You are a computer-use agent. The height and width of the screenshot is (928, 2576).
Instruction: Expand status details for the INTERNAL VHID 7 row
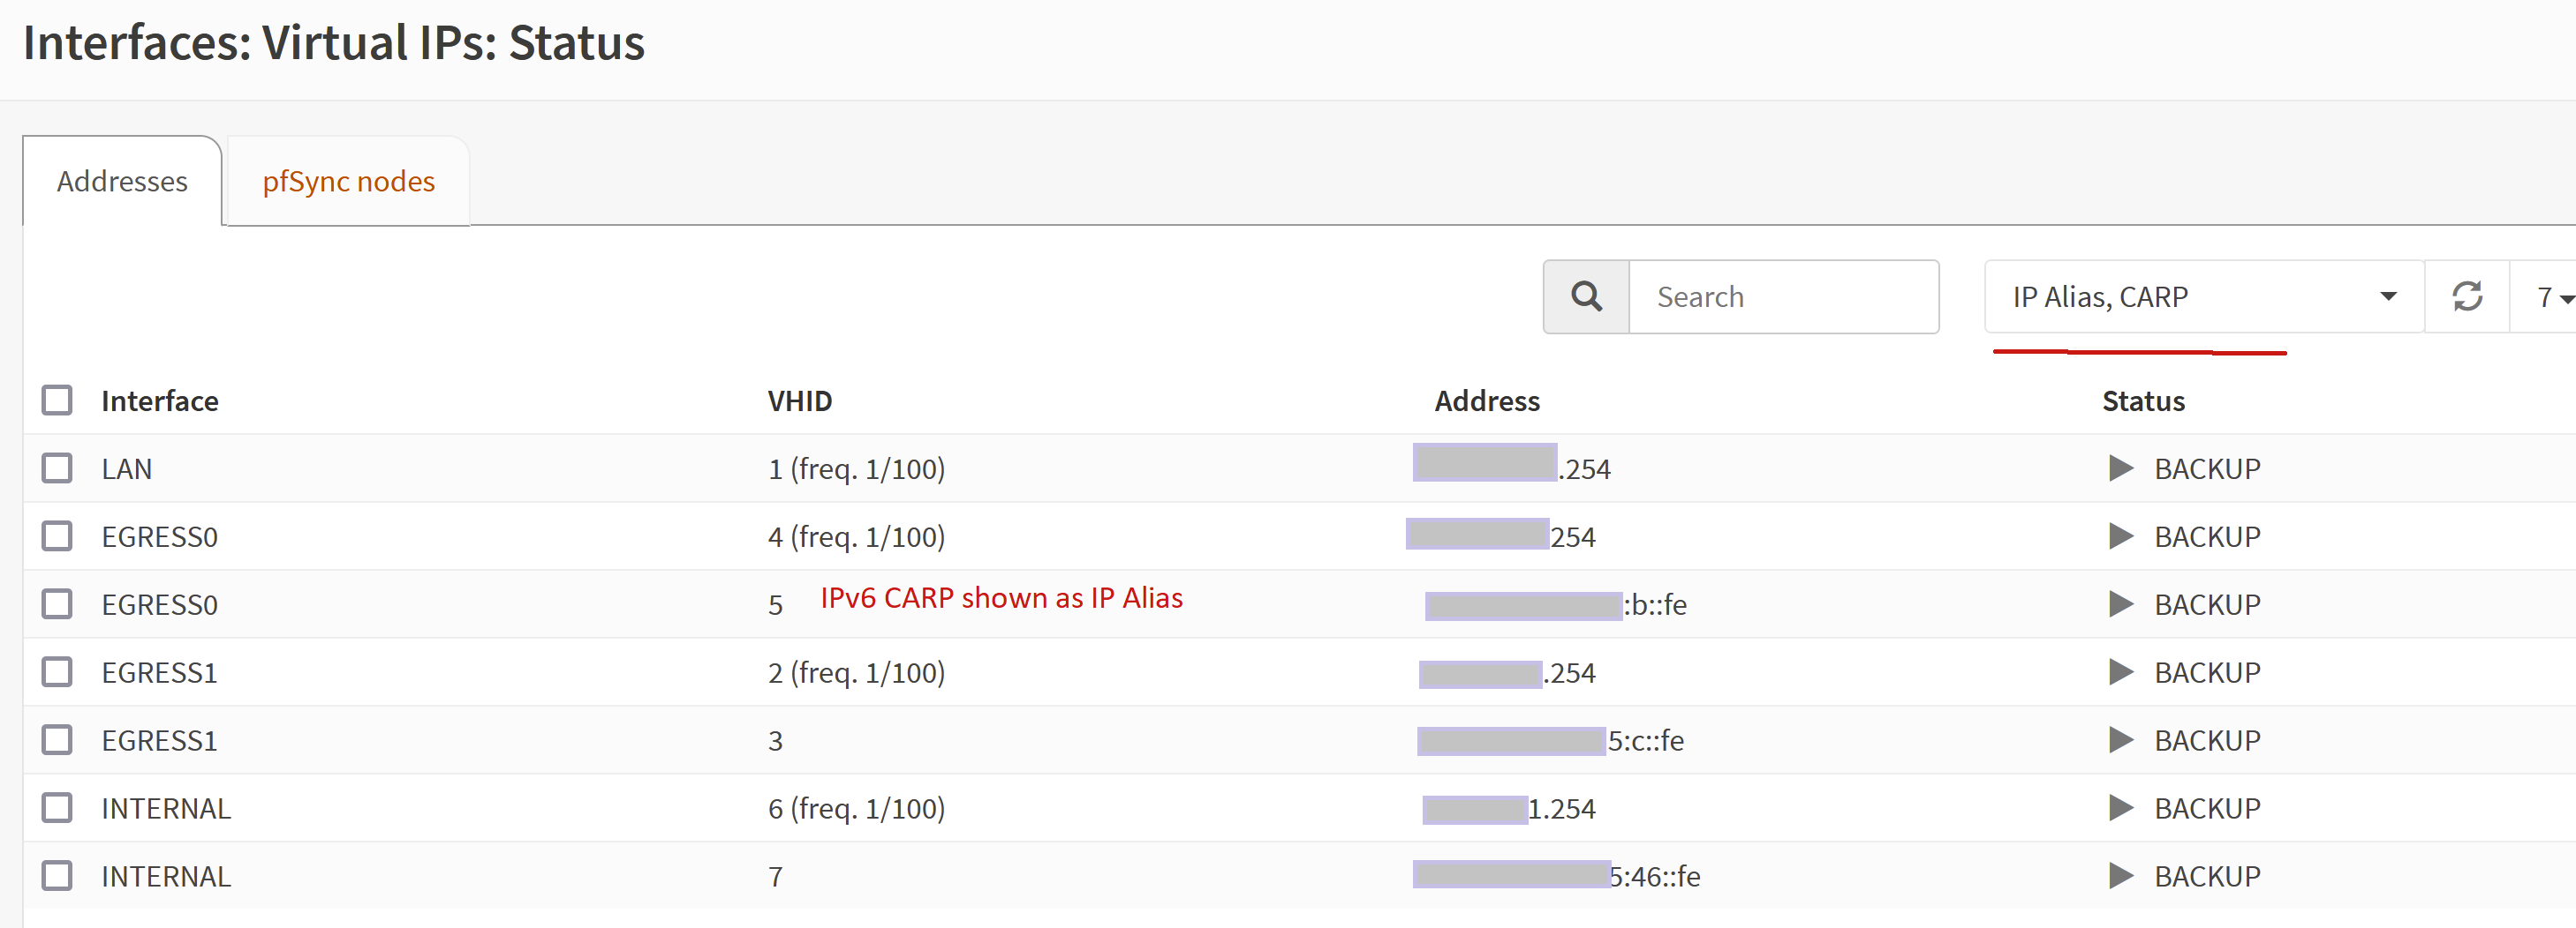tap(2121, 875)
